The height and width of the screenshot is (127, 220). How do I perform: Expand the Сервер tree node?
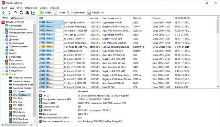coord(3,36)
